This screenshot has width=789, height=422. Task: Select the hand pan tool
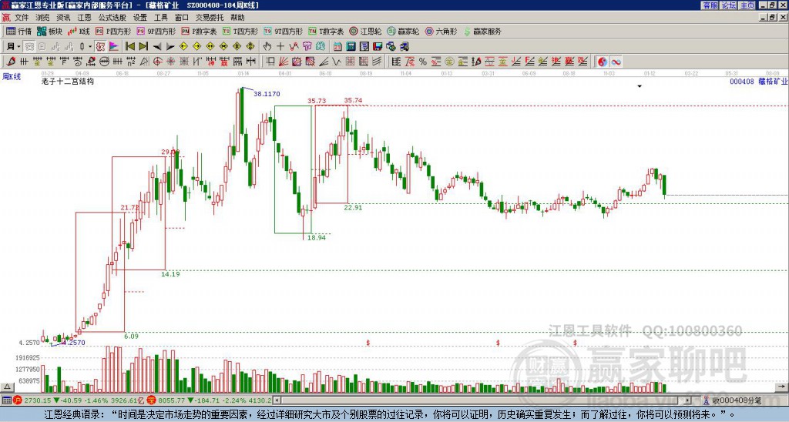click(x=267, y=47)
